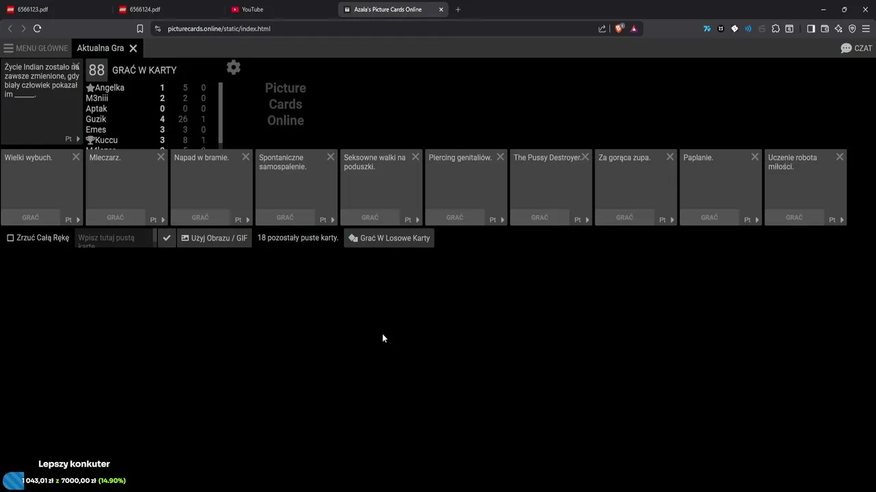
Task: Open the Leo AI sparkle icon
Action: click(x=838, y=29)
